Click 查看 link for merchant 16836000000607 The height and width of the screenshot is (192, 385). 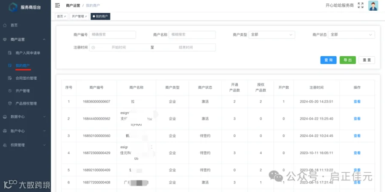(x=357, y=102)
